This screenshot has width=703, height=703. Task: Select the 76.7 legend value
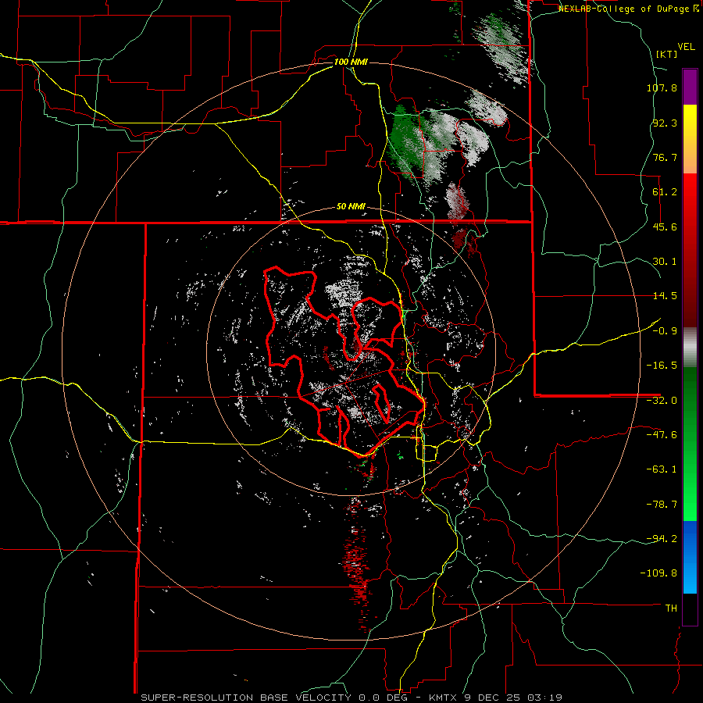click(665, 157)
